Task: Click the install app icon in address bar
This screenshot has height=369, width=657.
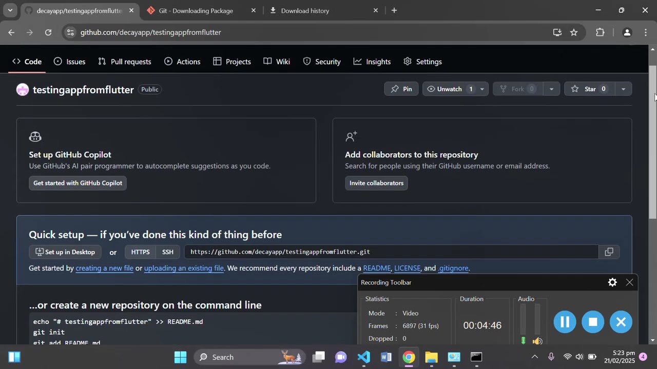Action: click(557, 32)
